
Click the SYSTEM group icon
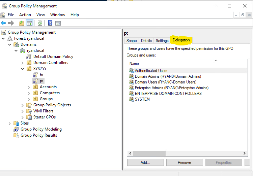pyautogui.click(x=132, y=99)
